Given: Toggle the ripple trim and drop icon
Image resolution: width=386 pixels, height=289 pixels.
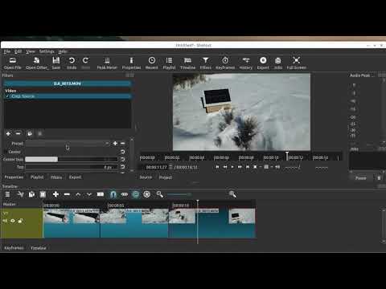Looking at the screenshot, I should point(136,194).
